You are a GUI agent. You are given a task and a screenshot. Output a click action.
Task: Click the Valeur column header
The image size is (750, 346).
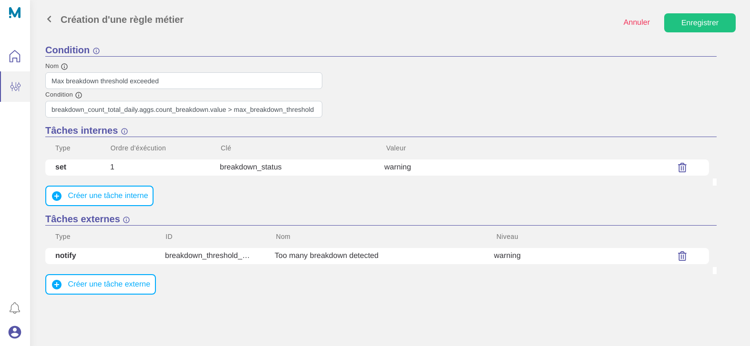tap(396, 148)
